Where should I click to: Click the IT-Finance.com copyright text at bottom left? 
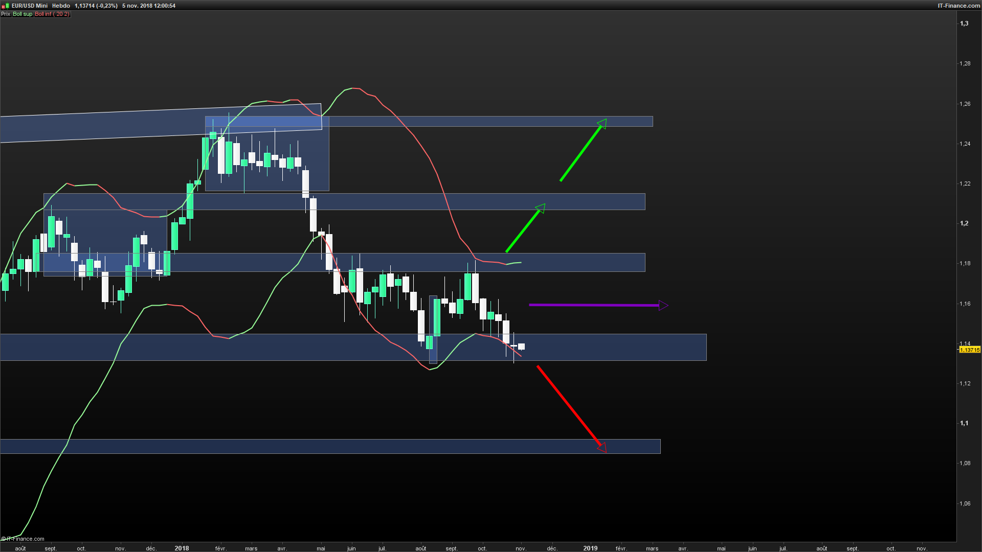point(23,539)
